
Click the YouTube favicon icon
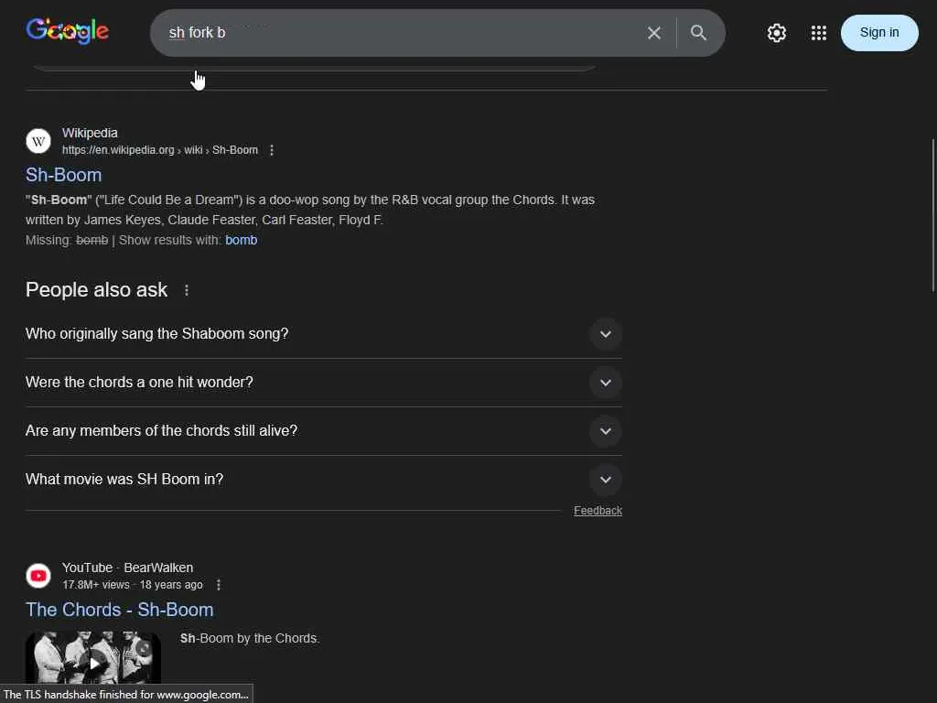tap(38, 576)
